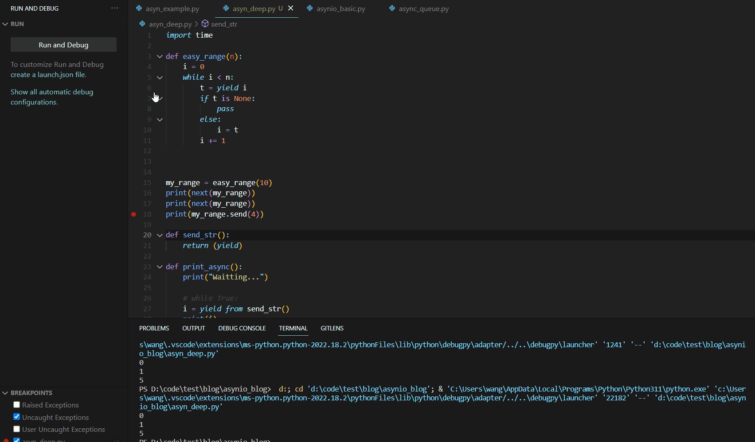Click the Python icon on the async_queue.py tab

click(x=392, y=8)
